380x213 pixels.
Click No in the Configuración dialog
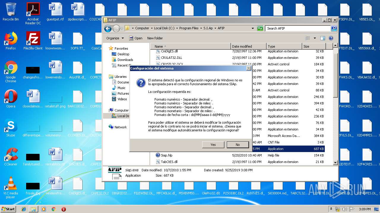click(x=238, y=145)
